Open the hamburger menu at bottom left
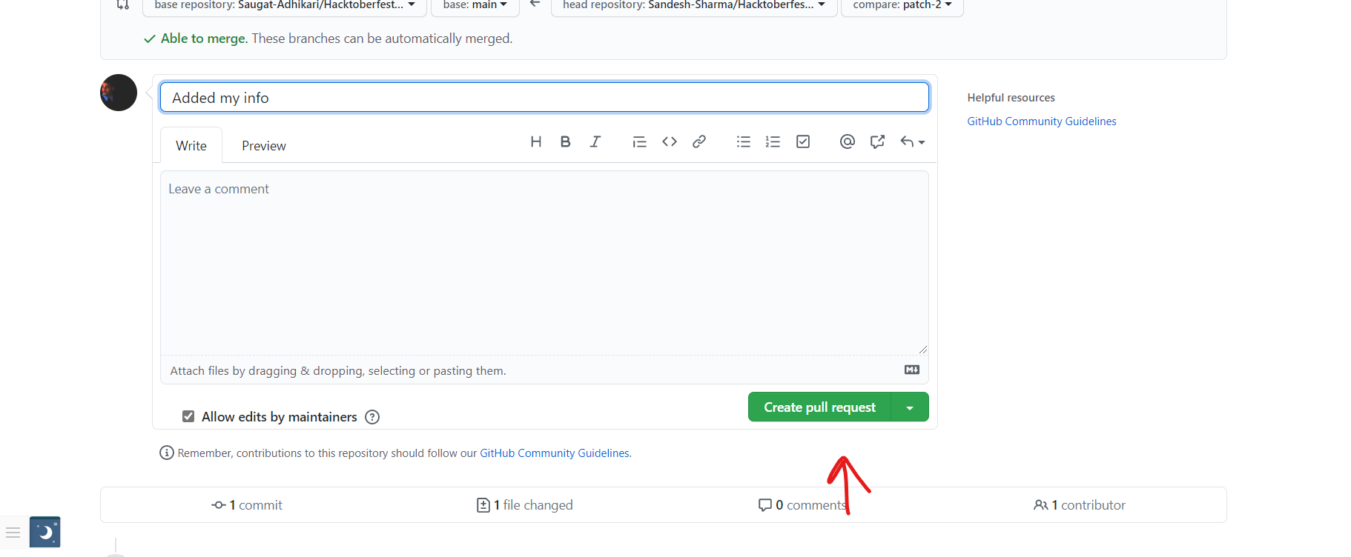The height and width of the screenshot is (557, 1351). [13, 532]
